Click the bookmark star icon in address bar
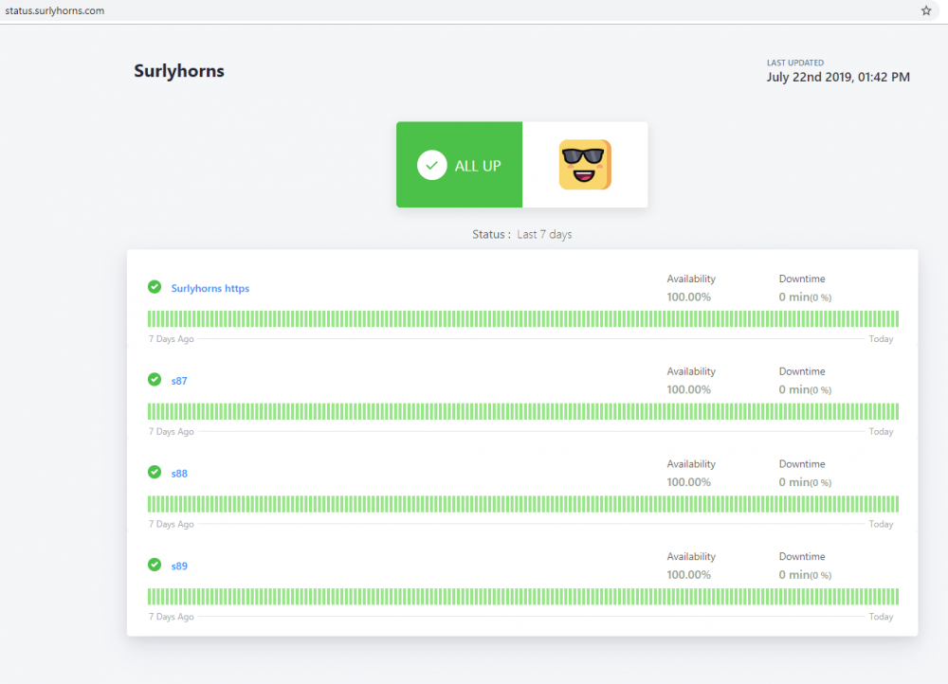 click(926, 10)
